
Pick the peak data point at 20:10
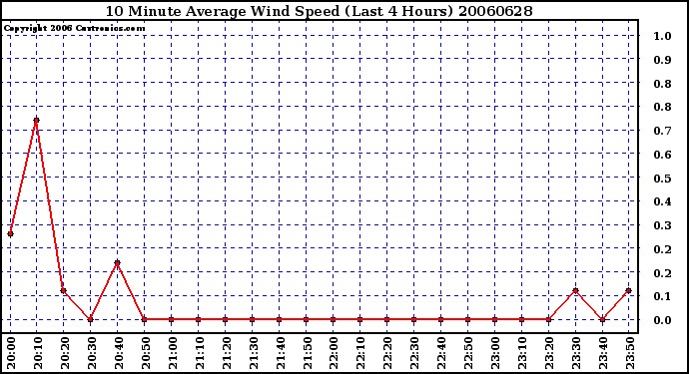coord(37,121)
